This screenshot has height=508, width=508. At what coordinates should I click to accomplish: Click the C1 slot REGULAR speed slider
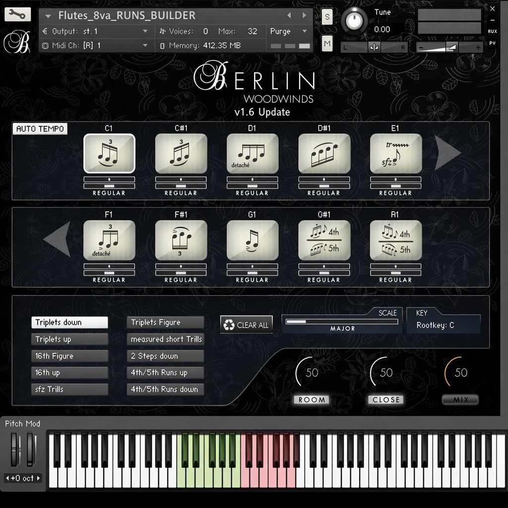click(x=109, y=186)
